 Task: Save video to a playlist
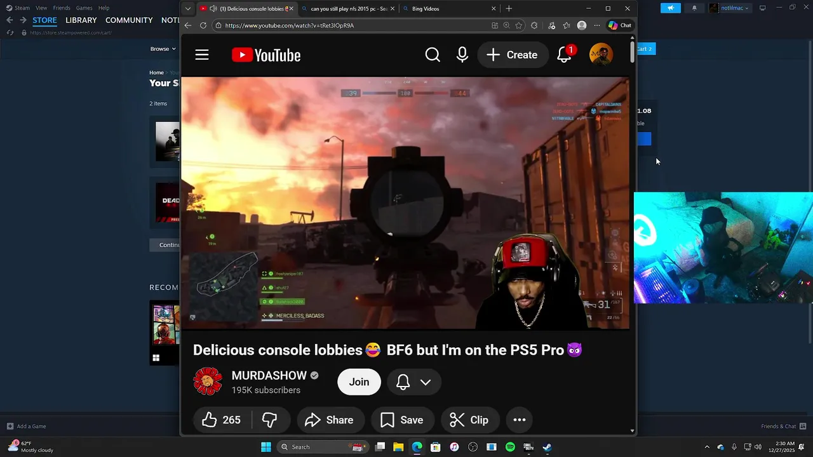(x=401, y=420)
